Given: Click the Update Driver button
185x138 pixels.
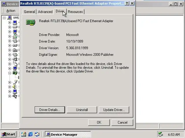Looking at the screenshot, I should [x=114, y=110].
